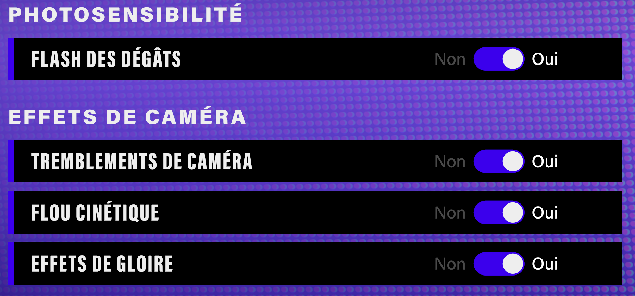Click the Photosensibilité section heading
Screen dimensions: 635x296
[x=125, y=14]
